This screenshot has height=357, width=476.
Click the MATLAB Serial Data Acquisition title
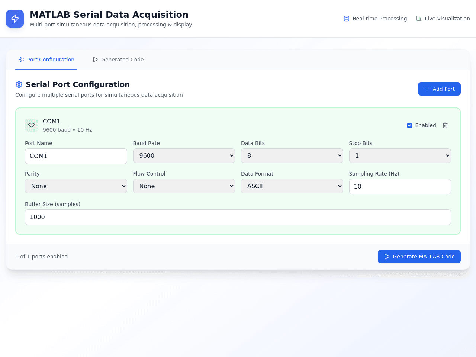pyautogui.click(x=109, y=15)
